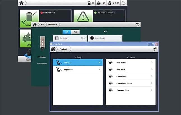Click the Others group coffee icon
The image size is (181, 115).
[x=59, y=63]
